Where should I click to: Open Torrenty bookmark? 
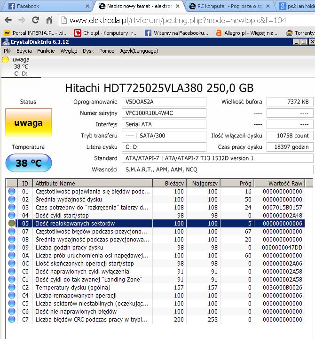(300, 33)
